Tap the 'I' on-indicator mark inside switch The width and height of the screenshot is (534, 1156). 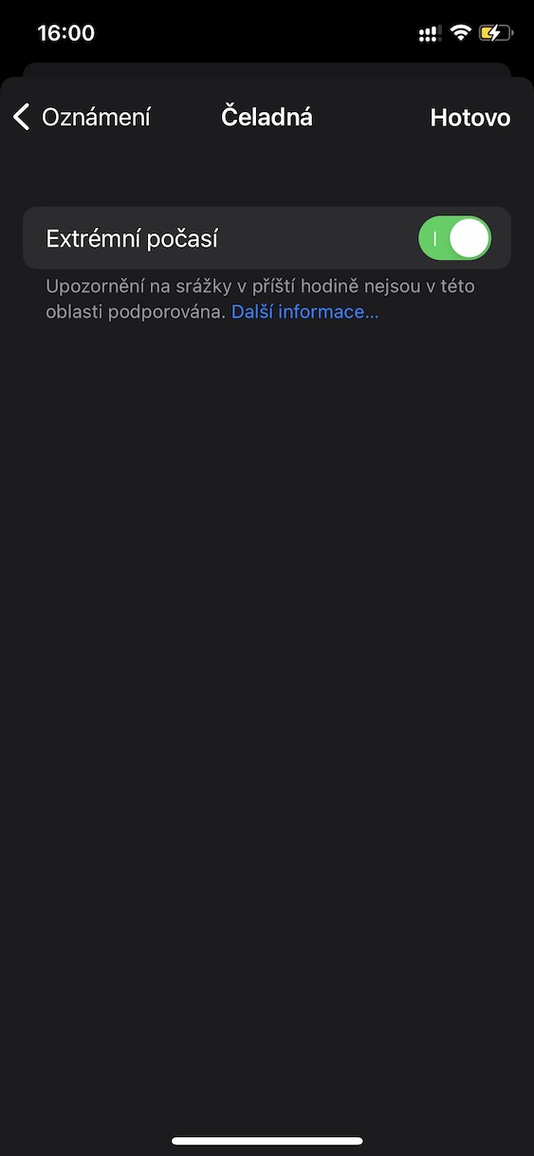point(435,238)
